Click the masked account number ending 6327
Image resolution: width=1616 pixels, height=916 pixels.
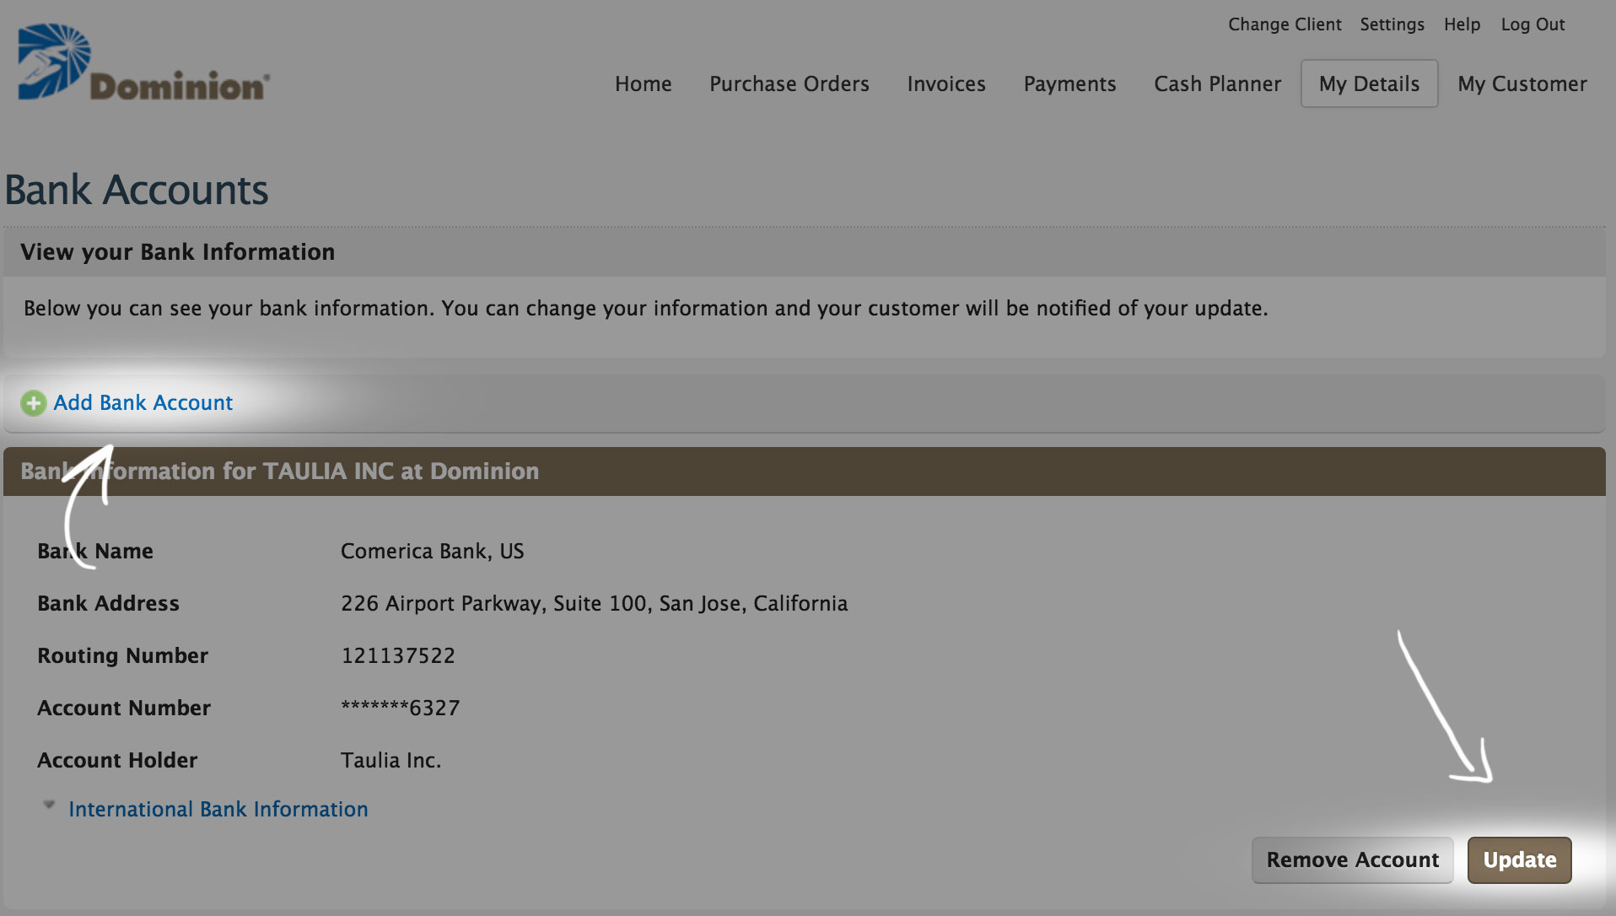click(x=401, y=708)
